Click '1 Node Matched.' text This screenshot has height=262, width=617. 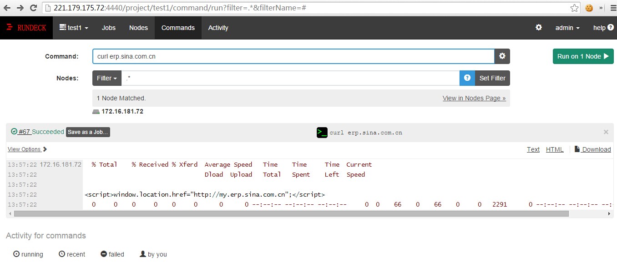point(121,98)
